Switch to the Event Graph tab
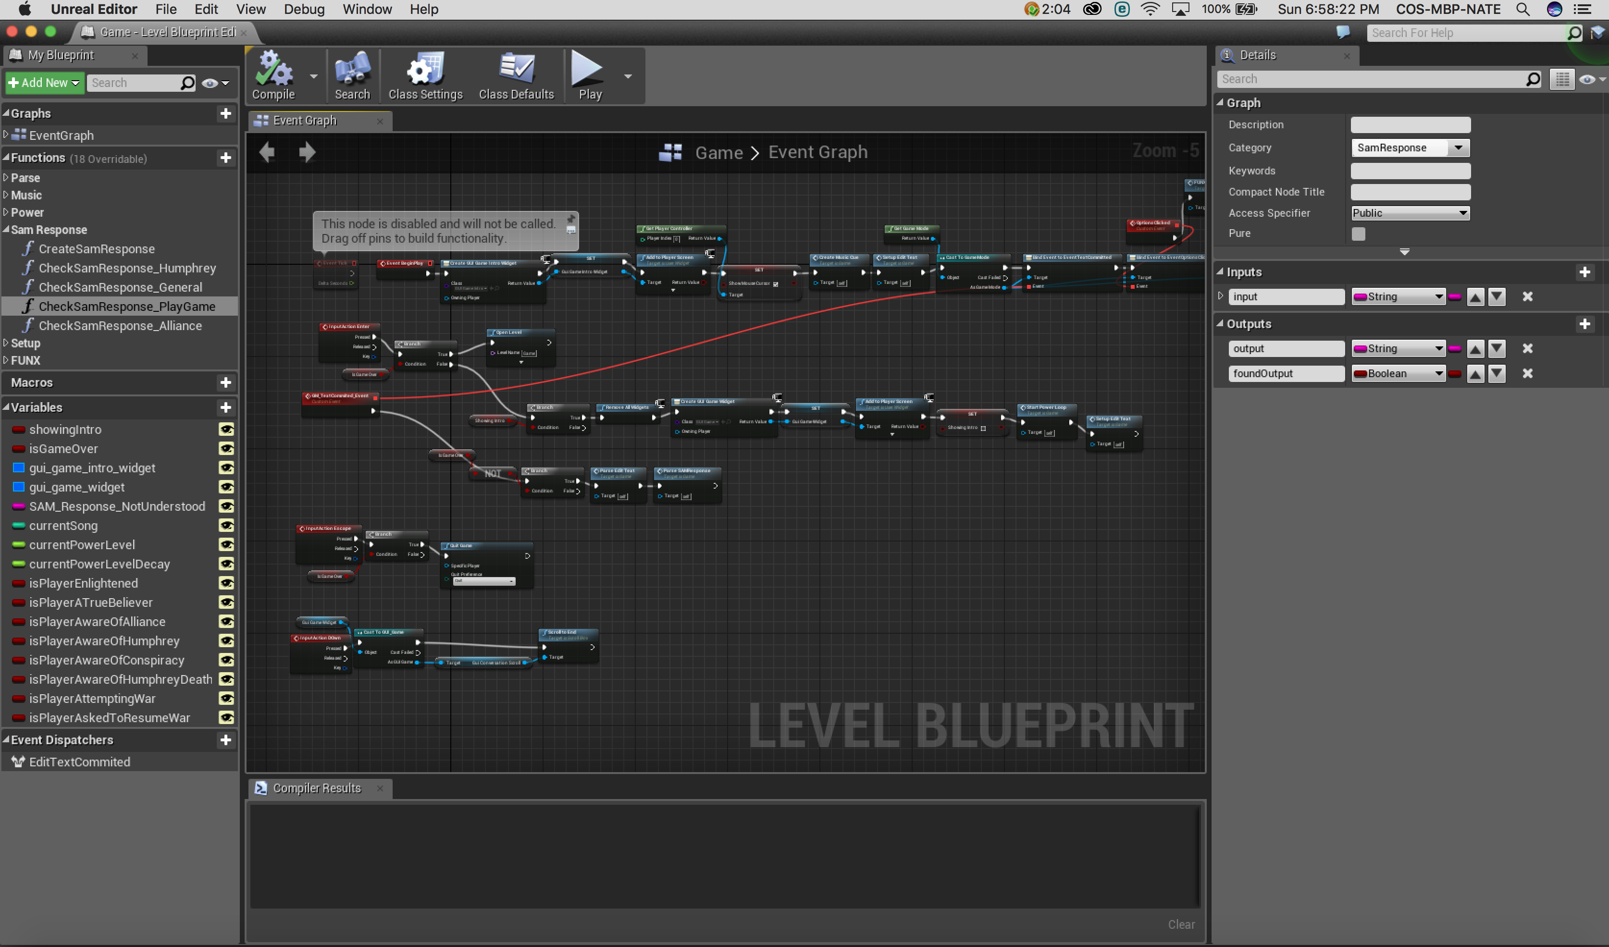 [319, 121]
